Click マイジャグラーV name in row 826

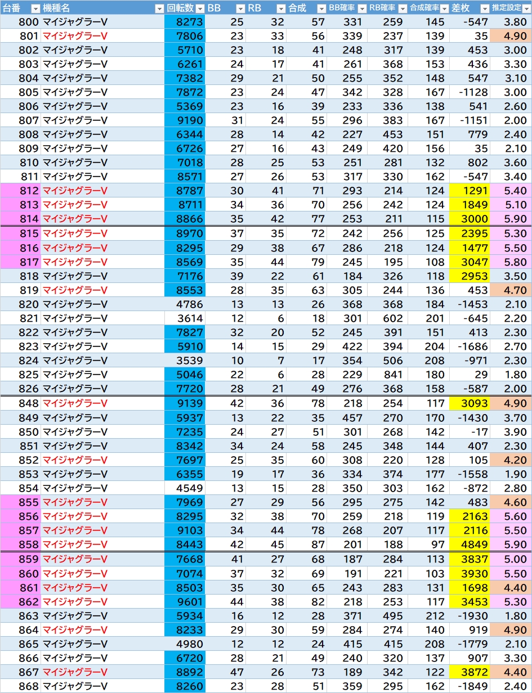point(75,389)
